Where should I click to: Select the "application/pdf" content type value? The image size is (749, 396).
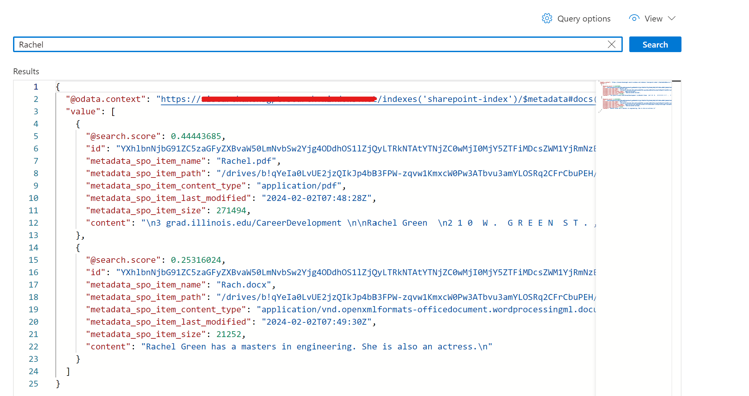(x=300, y=186)
